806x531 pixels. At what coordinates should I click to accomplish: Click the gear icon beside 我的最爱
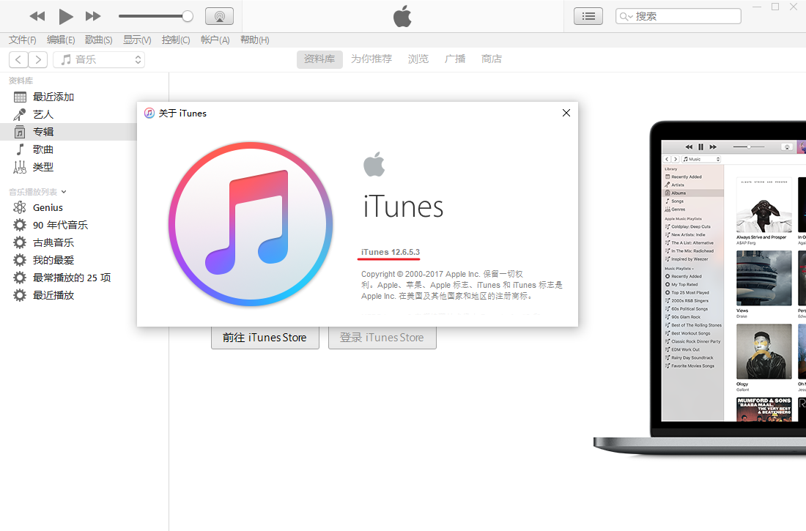pos(20,260)
